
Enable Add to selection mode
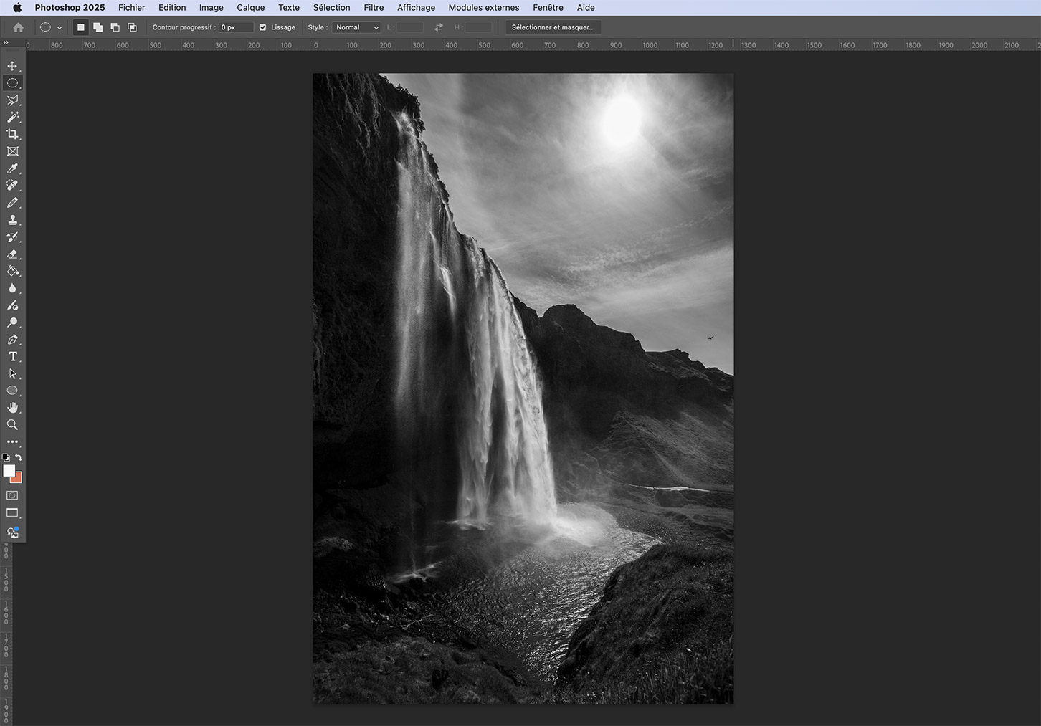click(x=98, y=27)
